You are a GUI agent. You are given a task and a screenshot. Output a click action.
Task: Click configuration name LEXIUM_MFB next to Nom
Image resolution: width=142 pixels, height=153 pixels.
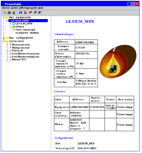pyautogui.click(x=86, y=143)
